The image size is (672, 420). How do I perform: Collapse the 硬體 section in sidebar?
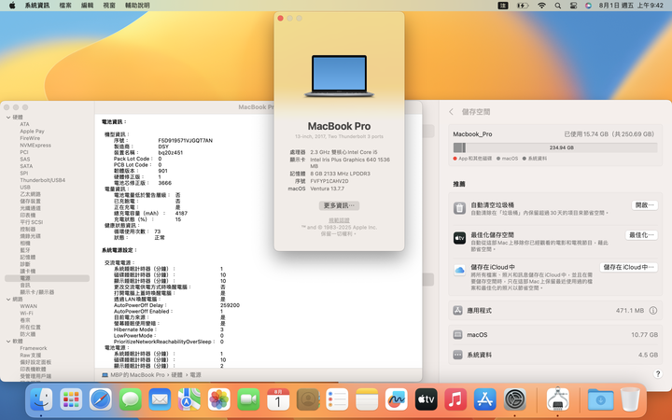(x=8, y=117)
